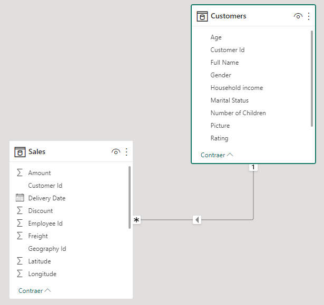Click the Customers table field list scrollbar
This screenshot has width=324, height=305.
[312, 79]
